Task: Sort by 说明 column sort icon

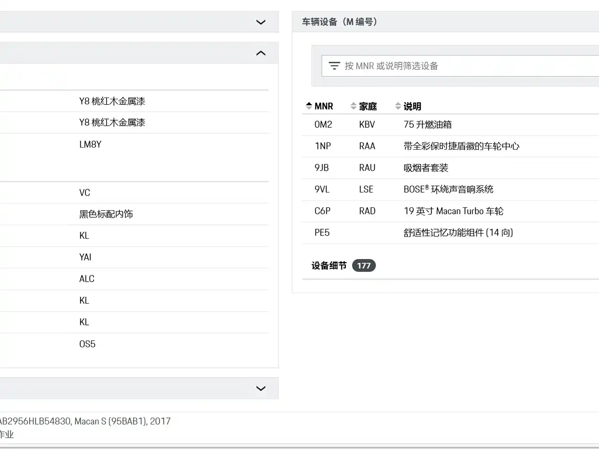Action: [398, 106]
